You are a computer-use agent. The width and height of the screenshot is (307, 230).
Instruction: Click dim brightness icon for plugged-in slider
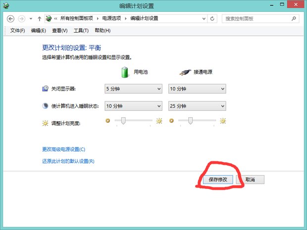click(171, 121)
